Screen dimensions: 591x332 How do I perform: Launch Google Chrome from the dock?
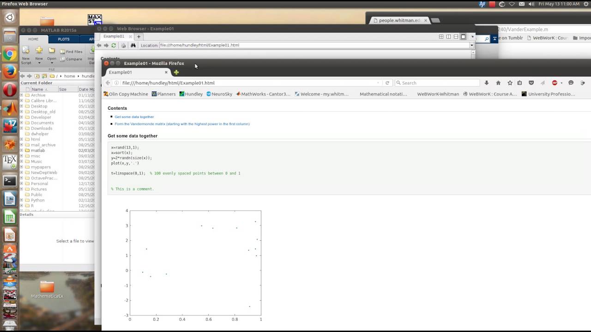tap(10, 54)
